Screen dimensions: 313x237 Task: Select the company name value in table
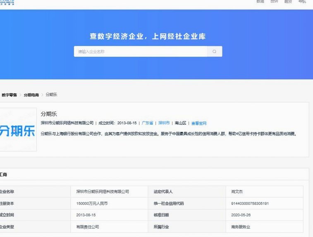(x=103, y=191)
